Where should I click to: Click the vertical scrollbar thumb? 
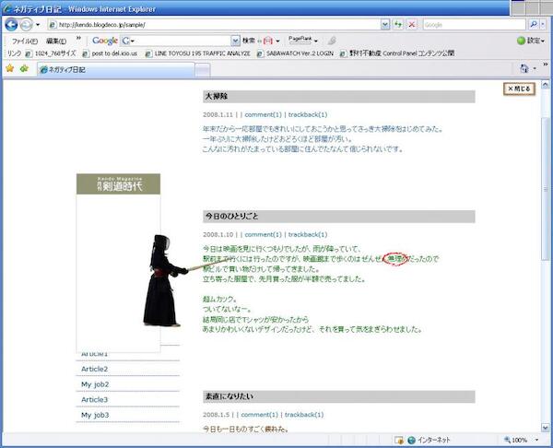point(546,189)
